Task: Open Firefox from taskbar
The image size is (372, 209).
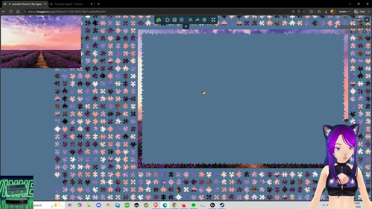Action: coord(184,205)
